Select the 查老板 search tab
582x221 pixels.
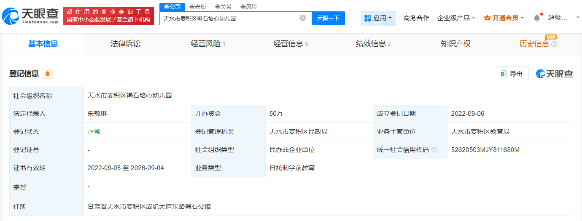pyautogui.click(x=198, y=7)
